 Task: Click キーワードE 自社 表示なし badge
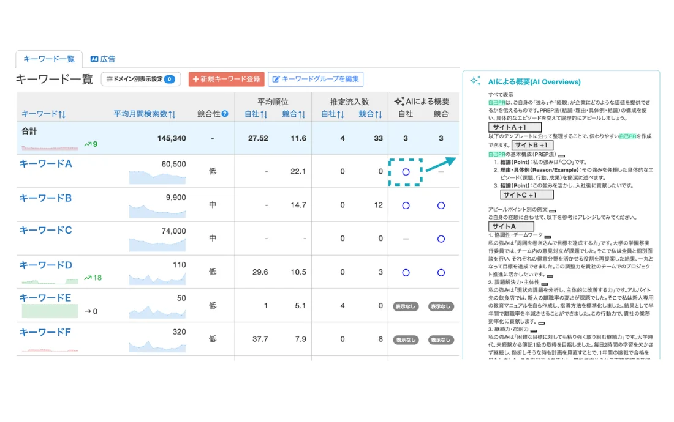[406, 306]
